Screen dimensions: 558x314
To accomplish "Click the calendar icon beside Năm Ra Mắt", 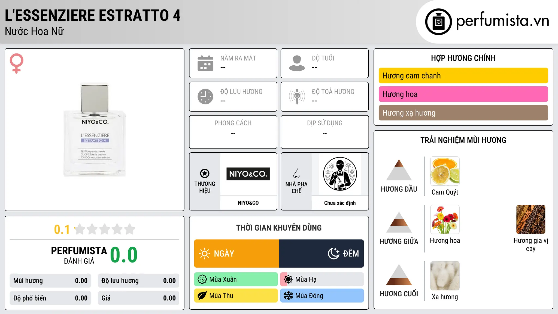I will (205, 63).
